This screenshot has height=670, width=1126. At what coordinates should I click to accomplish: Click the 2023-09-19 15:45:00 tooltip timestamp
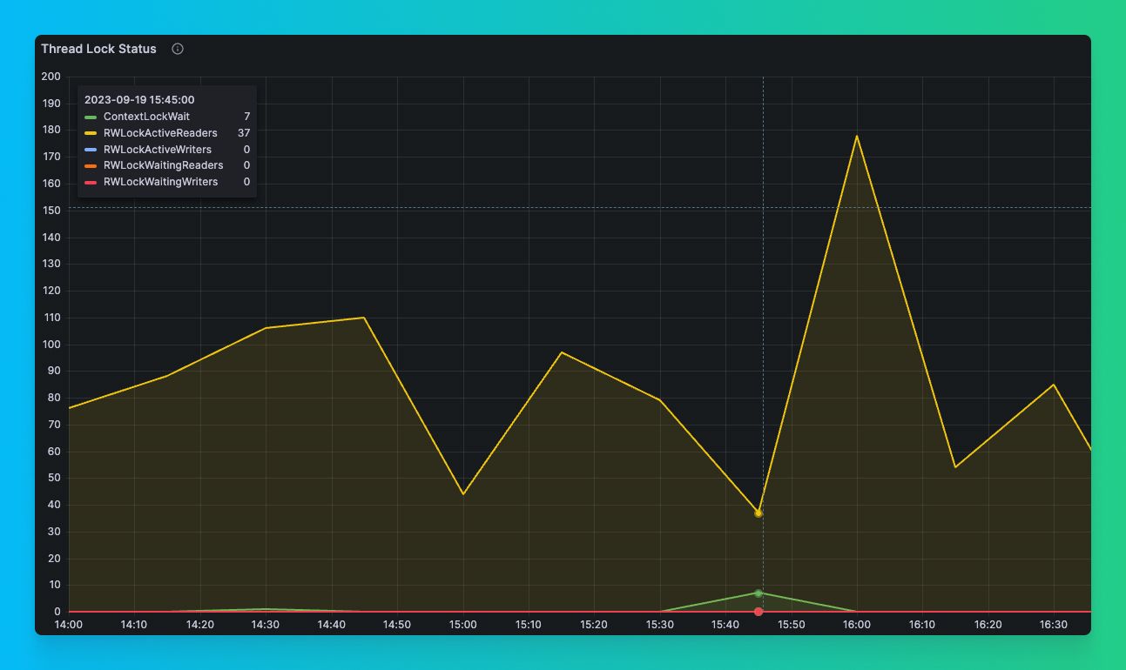(139, 100)
